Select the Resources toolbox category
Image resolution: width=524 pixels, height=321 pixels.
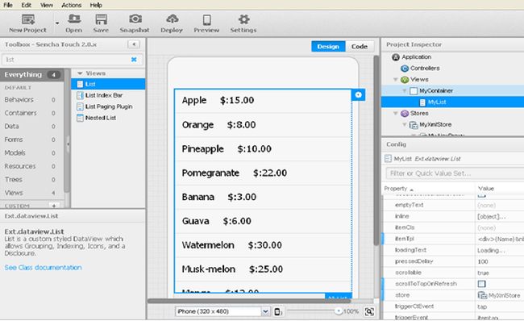coord(31,166)
